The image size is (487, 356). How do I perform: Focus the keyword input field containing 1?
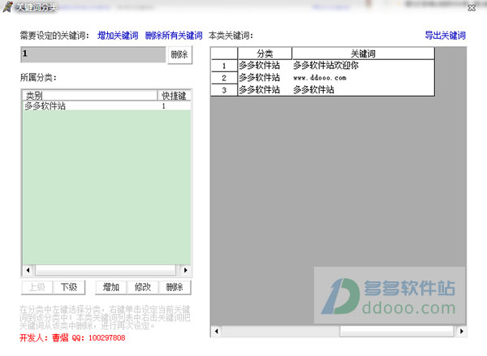pyautogui.click(x=93, y=54)
